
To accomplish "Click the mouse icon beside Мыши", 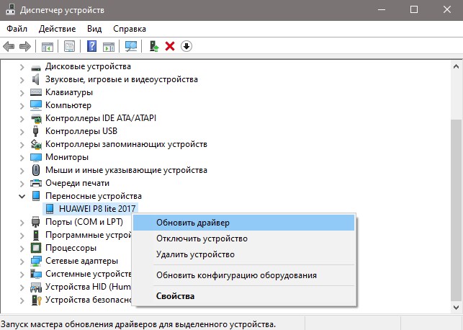I will (36, 170).
